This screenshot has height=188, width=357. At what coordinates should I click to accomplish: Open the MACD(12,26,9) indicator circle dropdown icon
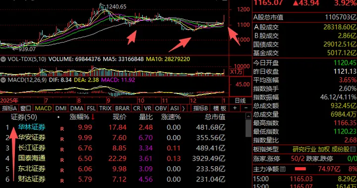point(3,80)
